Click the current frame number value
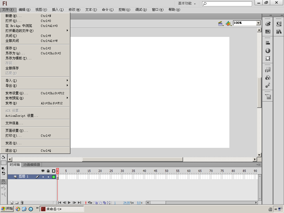This screenshot has height=213, width=284. point(115,203)
